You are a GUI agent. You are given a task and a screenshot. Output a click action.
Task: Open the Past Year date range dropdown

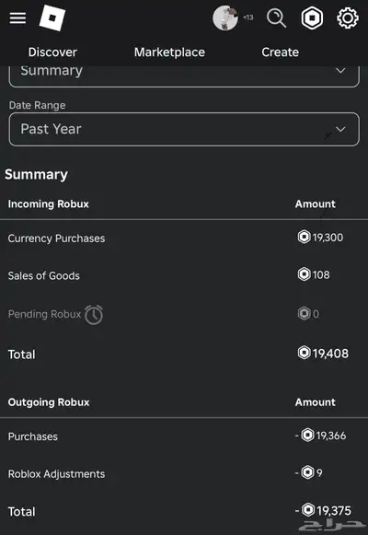(184, 129)
